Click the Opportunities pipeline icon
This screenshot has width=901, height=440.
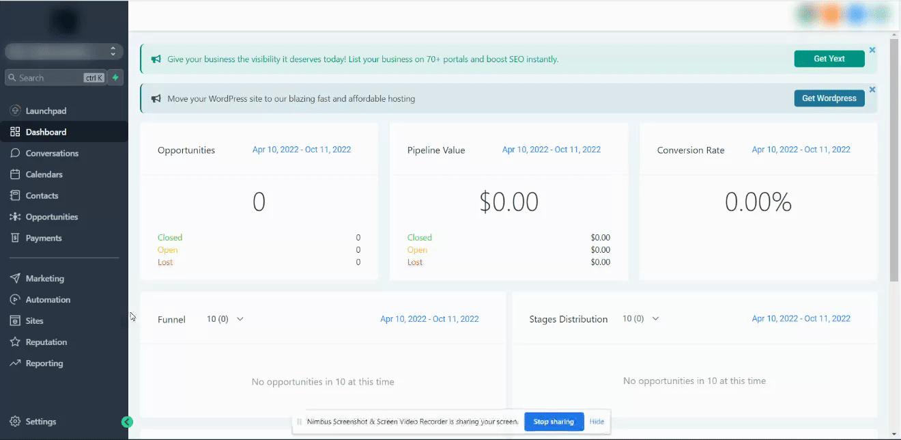coord(15,217)
